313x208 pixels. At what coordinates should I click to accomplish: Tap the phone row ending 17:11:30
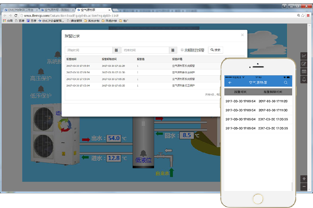click(258, 110)
